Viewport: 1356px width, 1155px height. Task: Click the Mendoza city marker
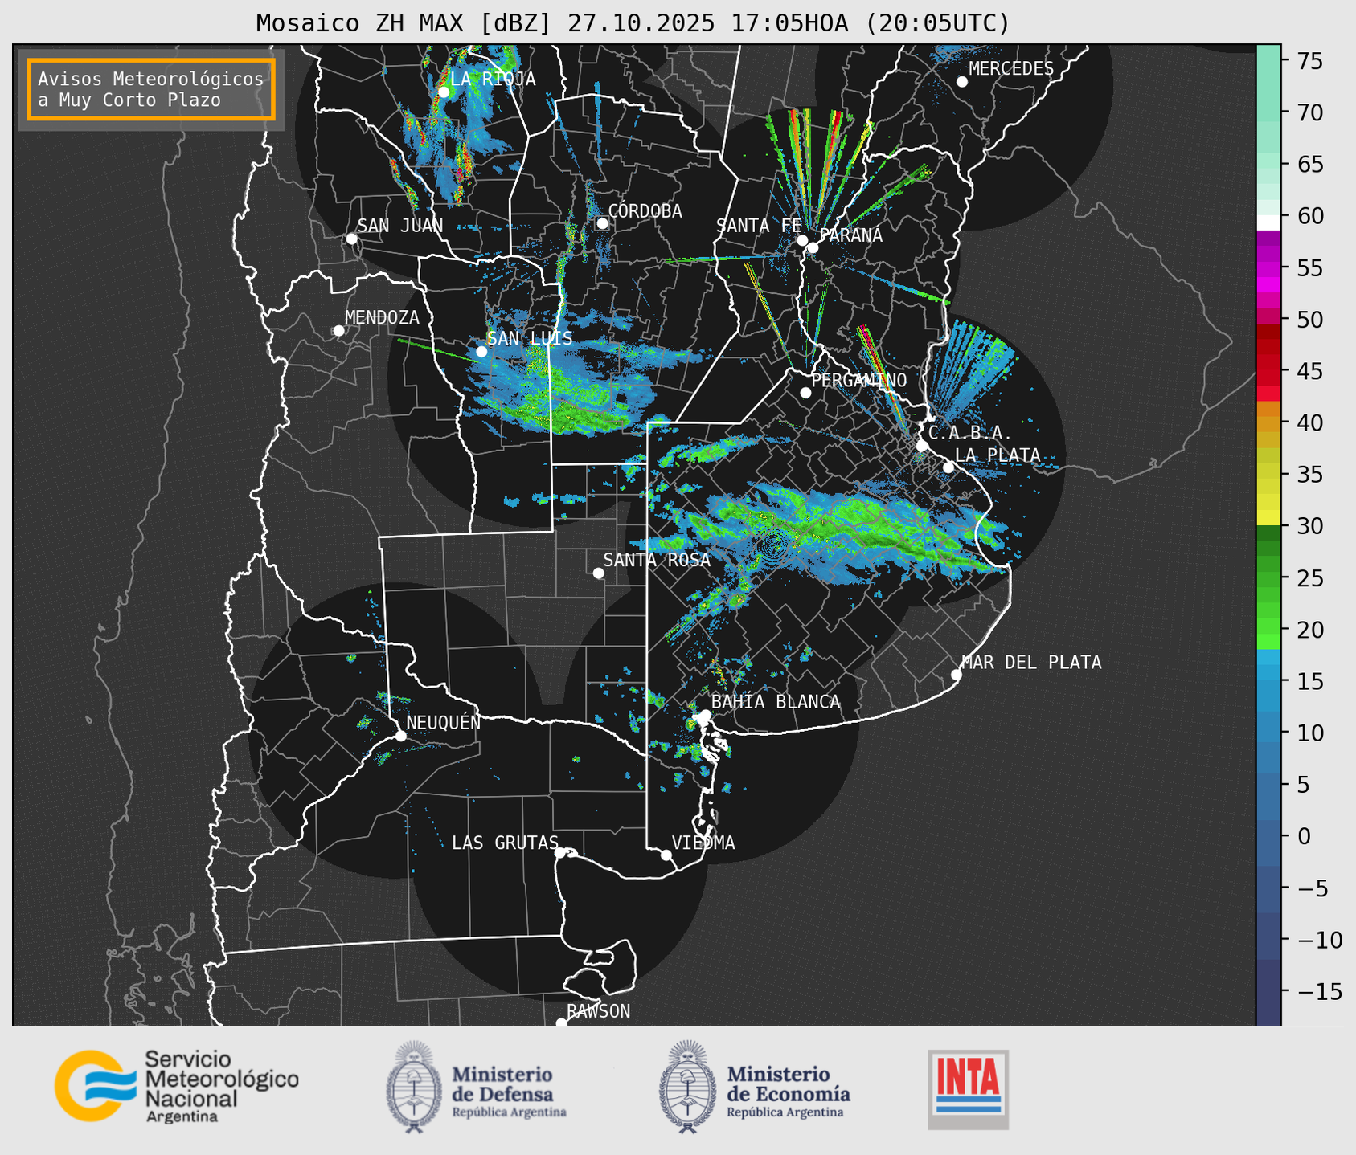(x=338, y=331)
